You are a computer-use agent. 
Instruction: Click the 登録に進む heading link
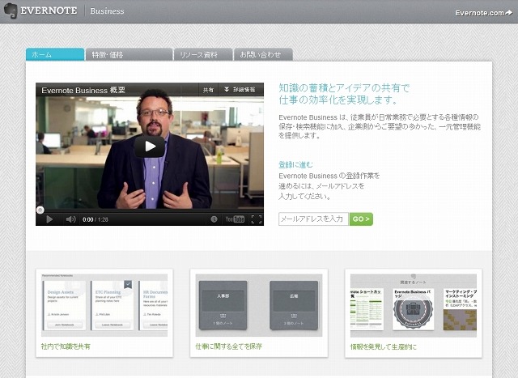pos(295,164)
